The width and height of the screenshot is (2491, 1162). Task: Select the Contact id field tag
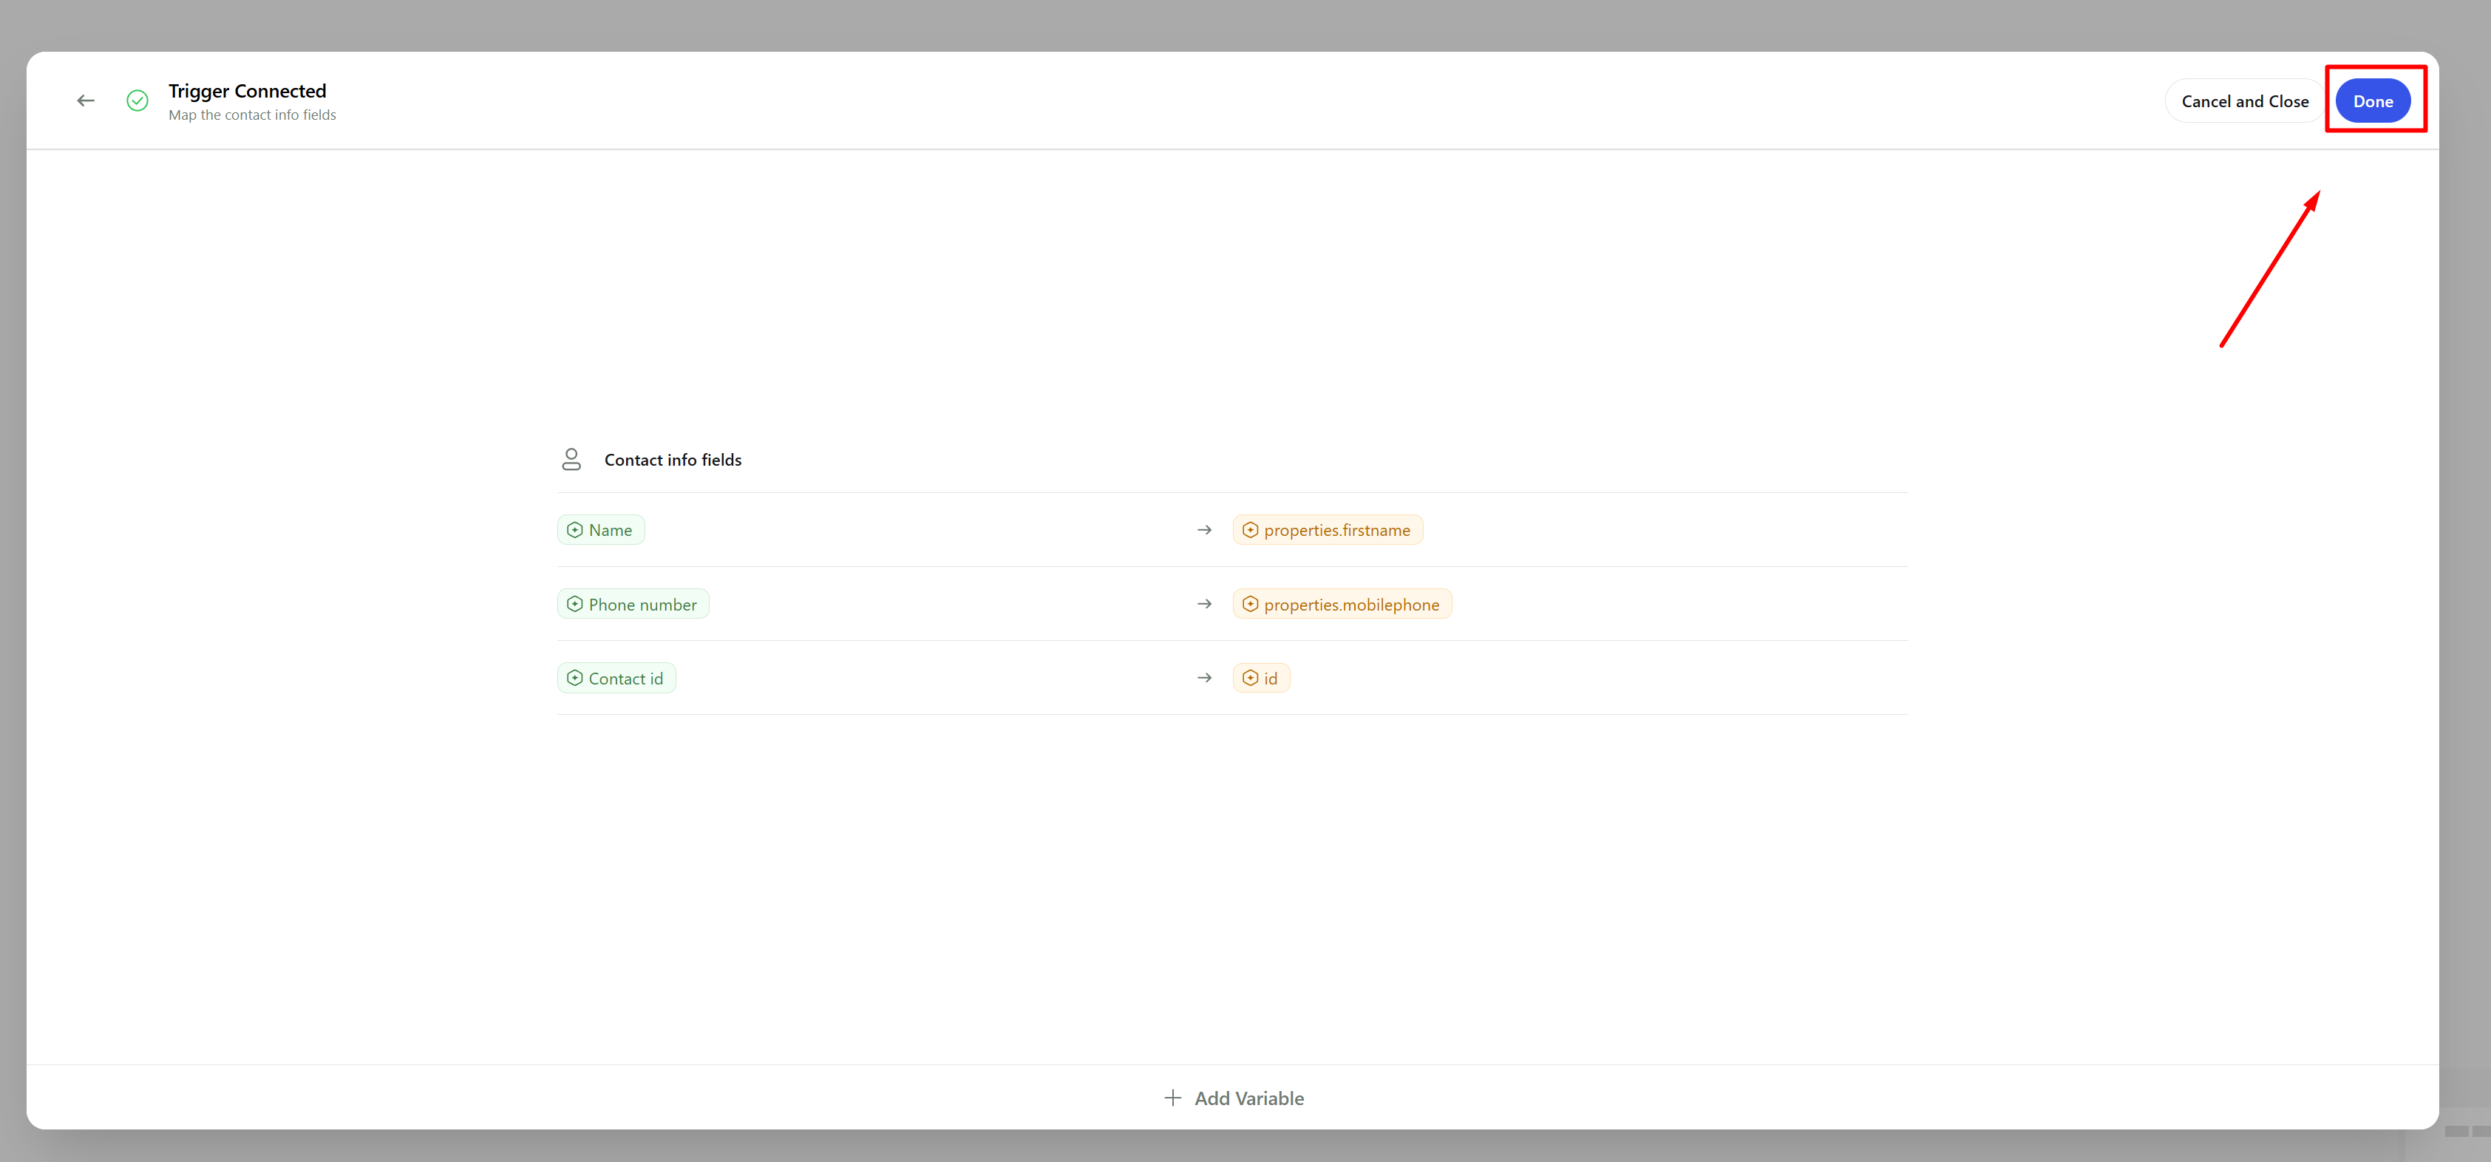[625, 679]
